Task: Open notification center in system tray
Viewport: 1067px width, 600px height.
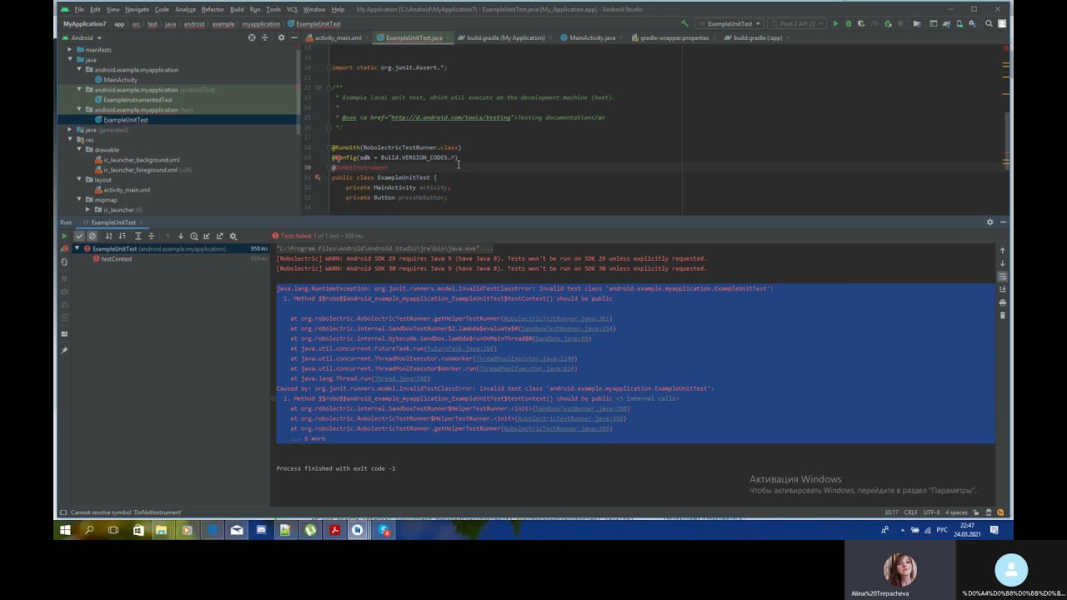Action: [x=994, y=530]
